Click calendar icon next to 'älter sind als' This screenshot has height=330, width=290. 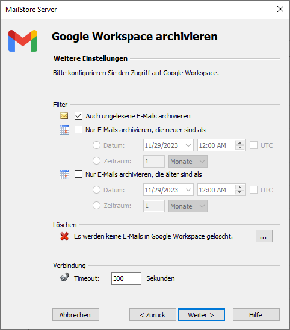(x=64, y=174)
